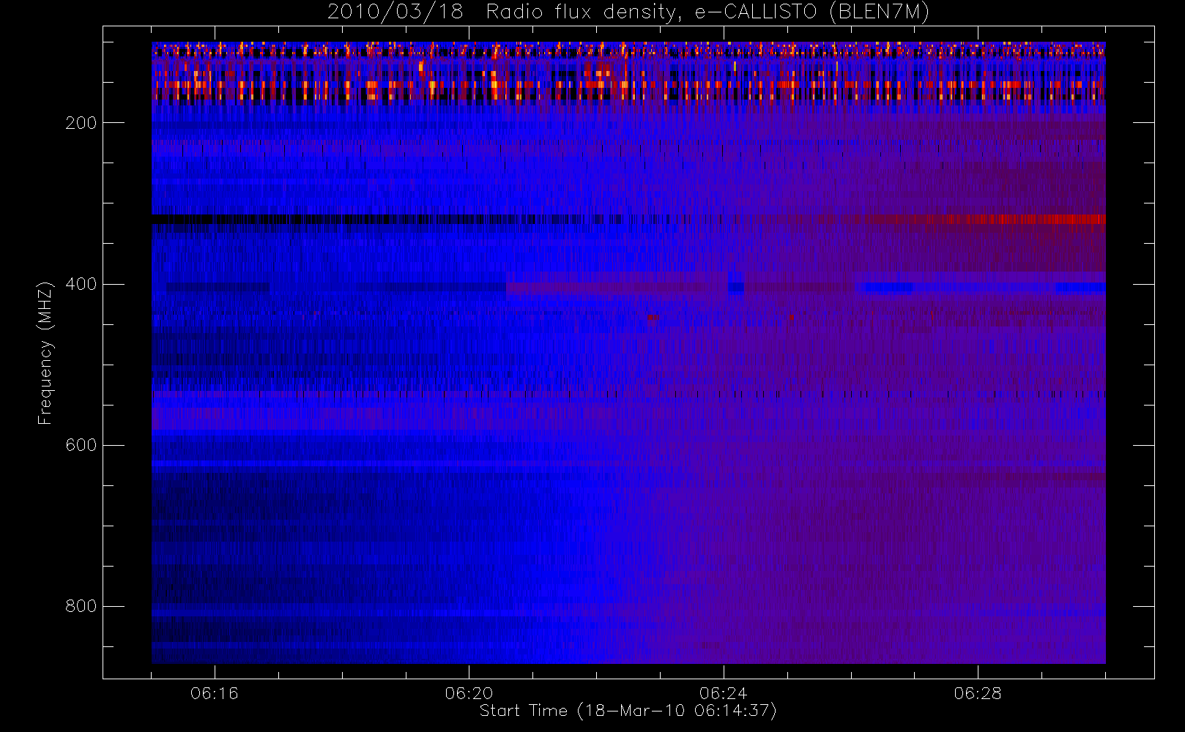Click the 06:24 time tick label
Image resolution: width=1185 pixels, height=732 pixels.
[x=724, y=693]
